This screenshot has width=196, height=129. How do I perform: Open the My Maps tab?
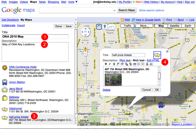click(26, 20)
